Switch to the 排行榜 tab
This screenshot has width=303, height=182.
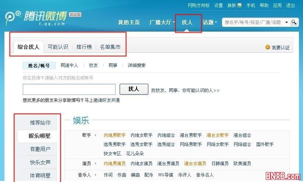click(84, 47)
